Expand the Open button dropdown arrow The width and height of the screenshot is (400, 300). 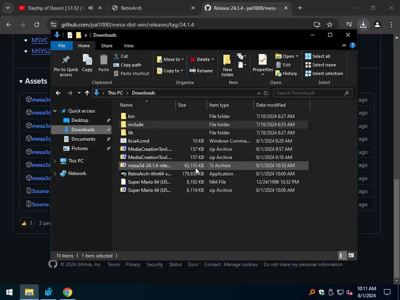coord(297,56)
